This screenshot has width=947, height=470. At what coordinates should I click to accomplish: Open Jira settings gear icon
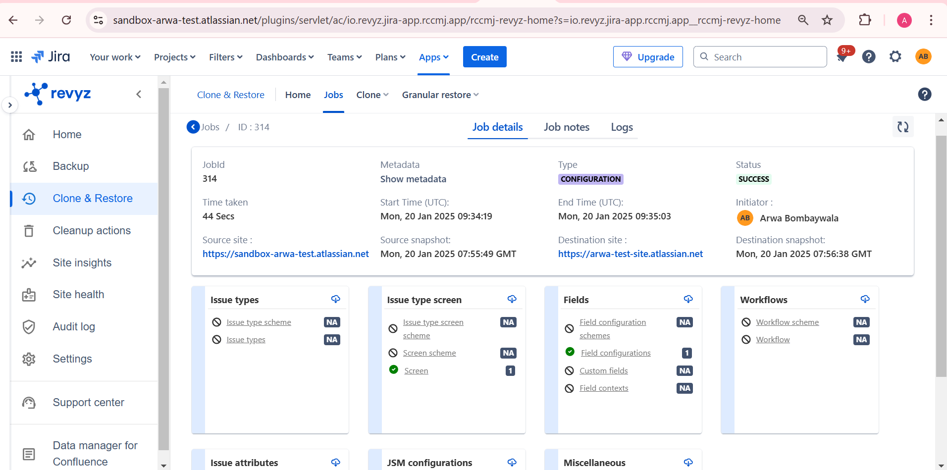(x=895, y=57)
